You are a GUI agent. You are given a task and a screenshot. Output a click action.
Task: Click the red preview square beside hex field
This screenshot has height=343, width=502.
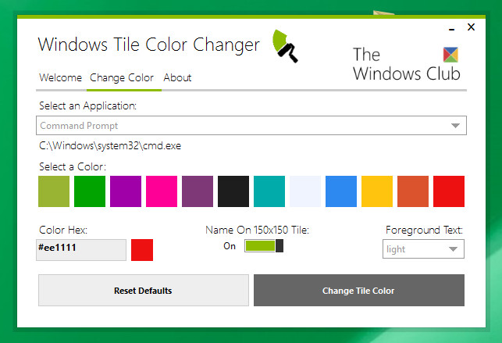click(142, 250)
